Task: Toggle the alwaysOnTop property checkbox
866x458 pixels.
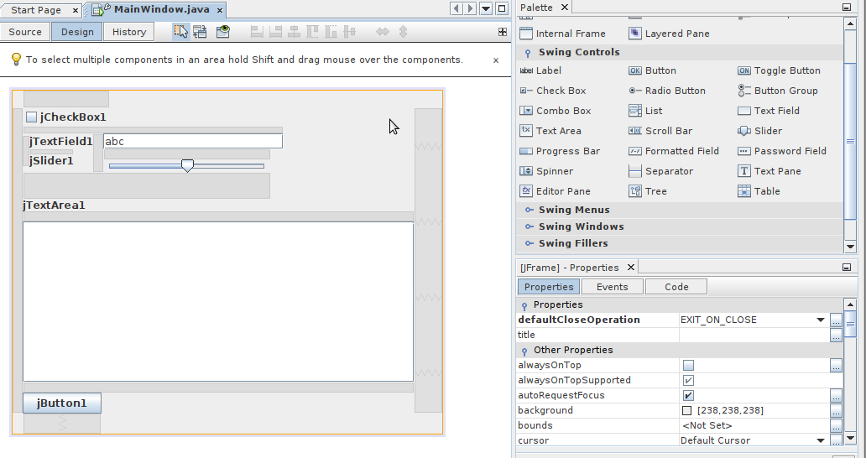Action: pos(688,366)
